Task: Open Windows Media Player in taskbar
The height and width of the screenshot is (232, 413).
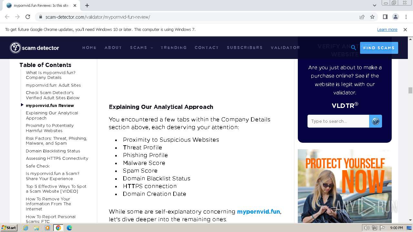Action: pyautogui.click(x=47, y=228)
